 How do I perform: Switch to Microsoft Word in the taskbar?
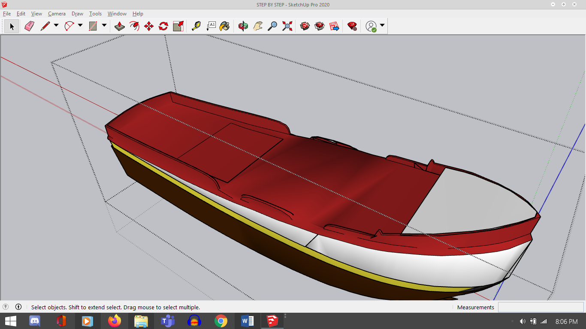pyautogui.click(x=248, y=321)
